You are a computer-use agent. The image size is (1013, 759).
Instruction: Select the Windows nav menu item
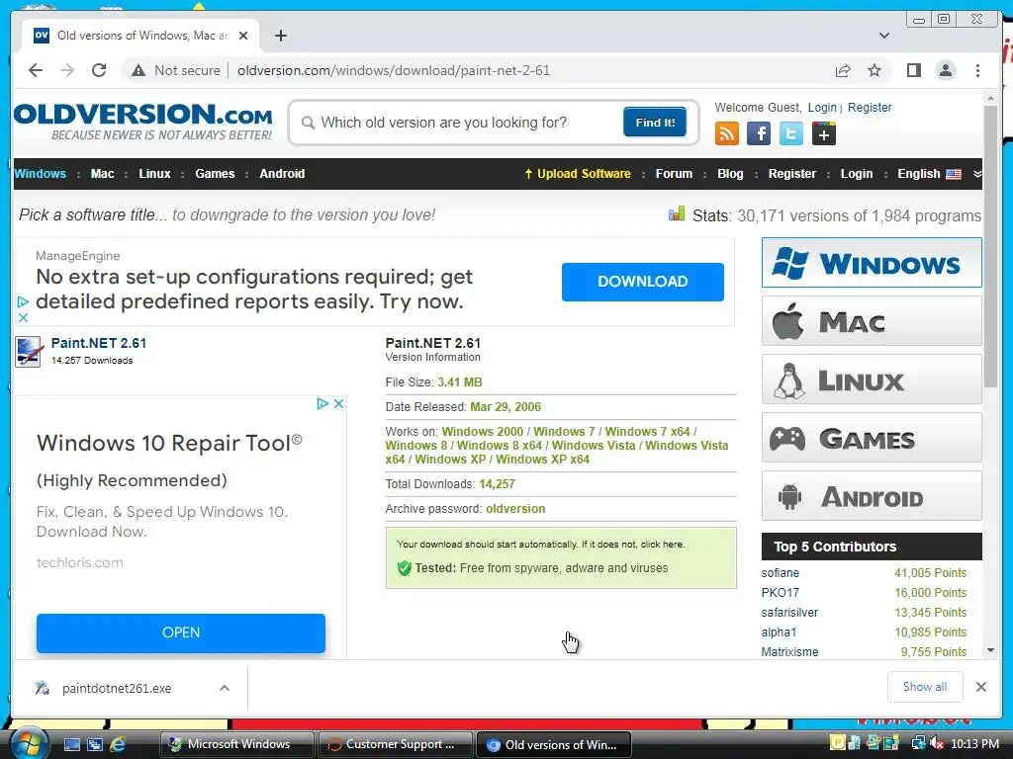[40, 174]
